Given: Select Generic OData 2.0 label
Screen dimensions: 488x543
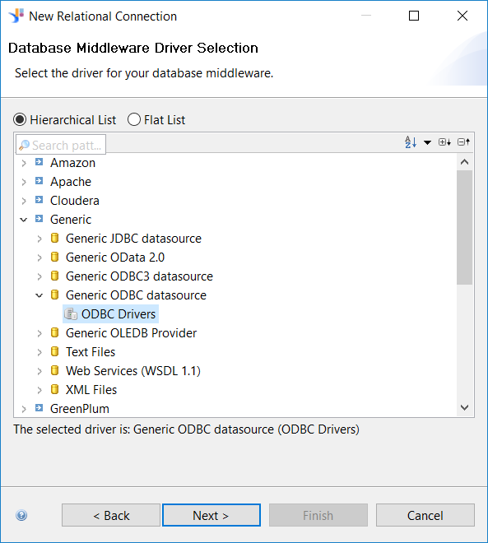Looking at the screenshot, I should click(x=115, y=258).
